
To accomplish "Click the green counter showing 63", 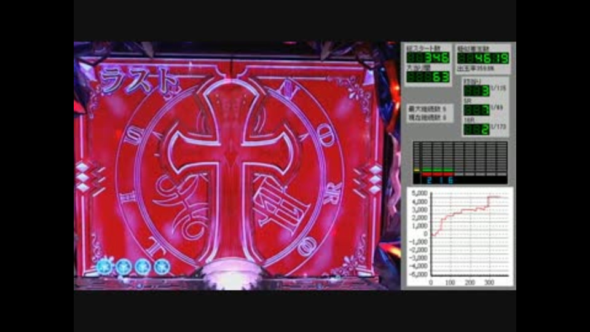I will pos(428,77).
